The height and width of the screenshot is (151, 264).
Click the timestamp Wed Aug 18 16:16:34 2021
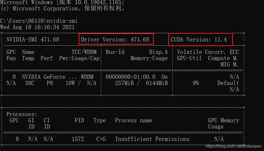pyautogui.click(x=37, y=27)
